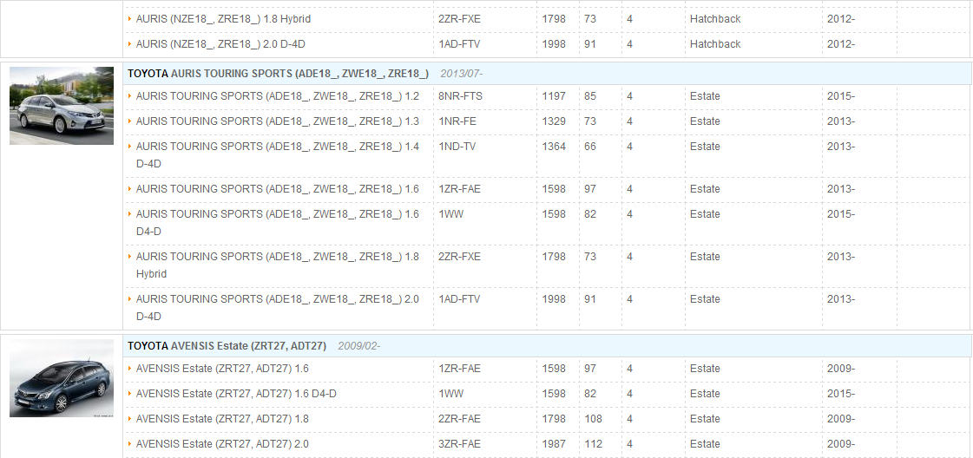This screenshot has width=973, height=458.
Task: Select engine code 3ZR-FAE
Action: (x=459, y=444)
